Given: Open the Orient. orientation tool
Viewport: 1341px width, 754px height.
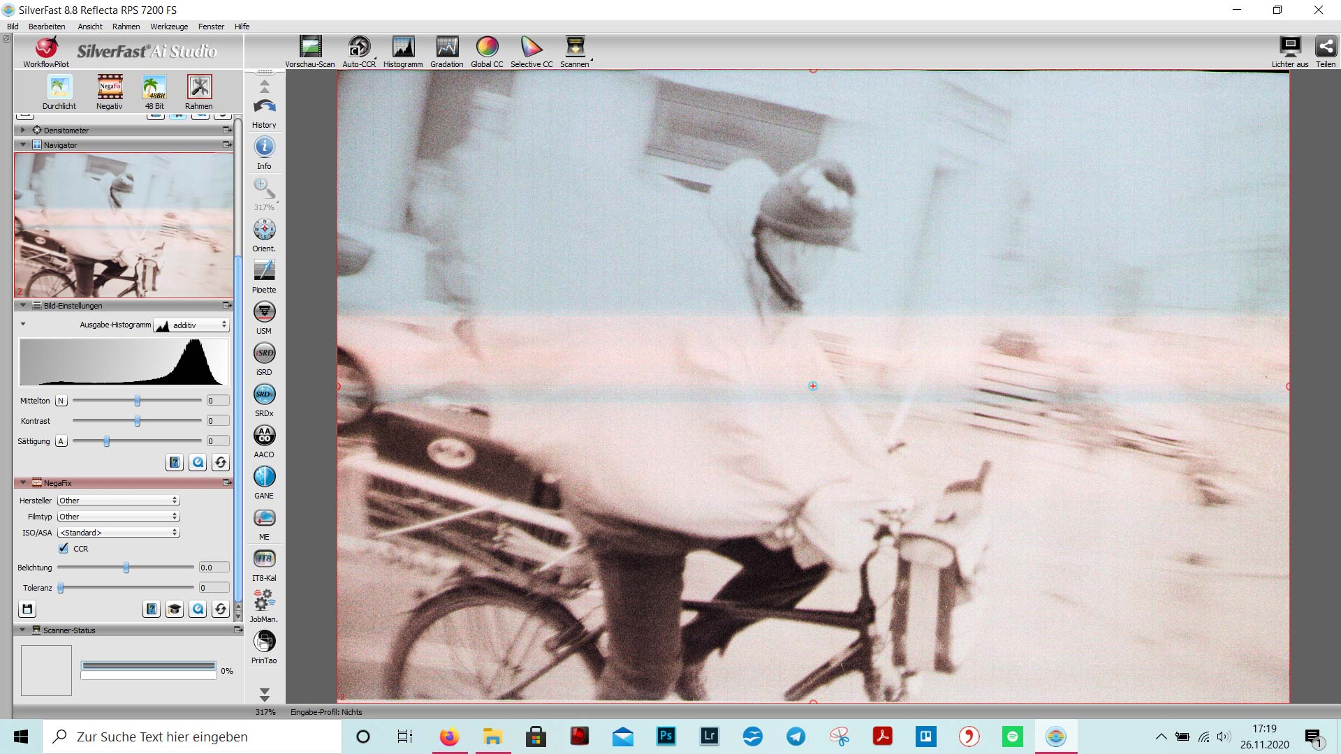Looking at the screenshot, I should coord(264,235).
